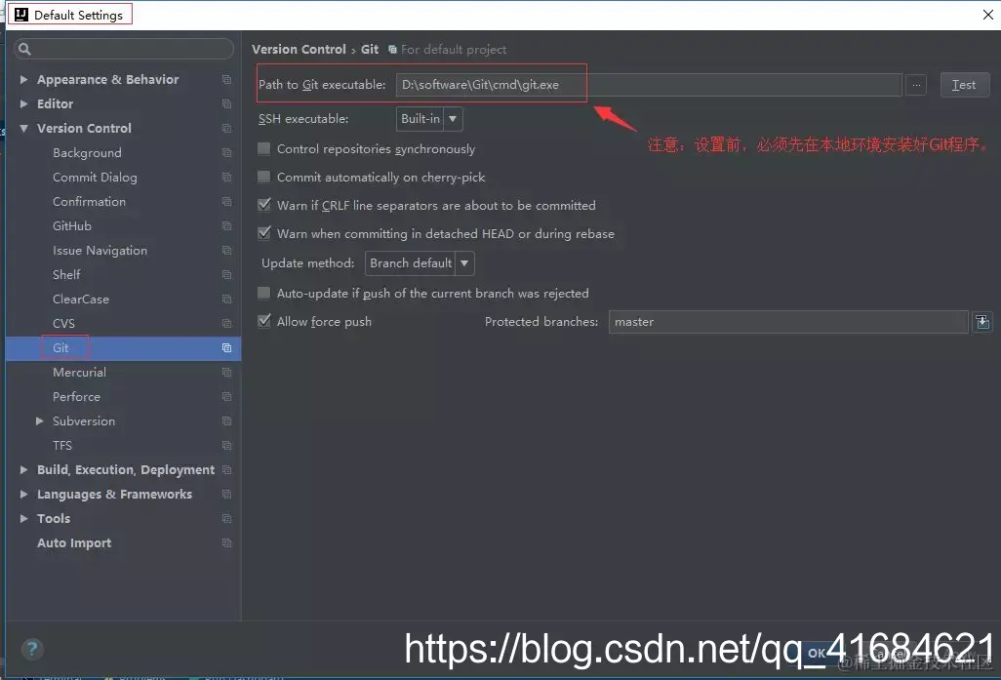
Task: Uncheck Warn when committing in detached HEAD
Action: [263, 233]
